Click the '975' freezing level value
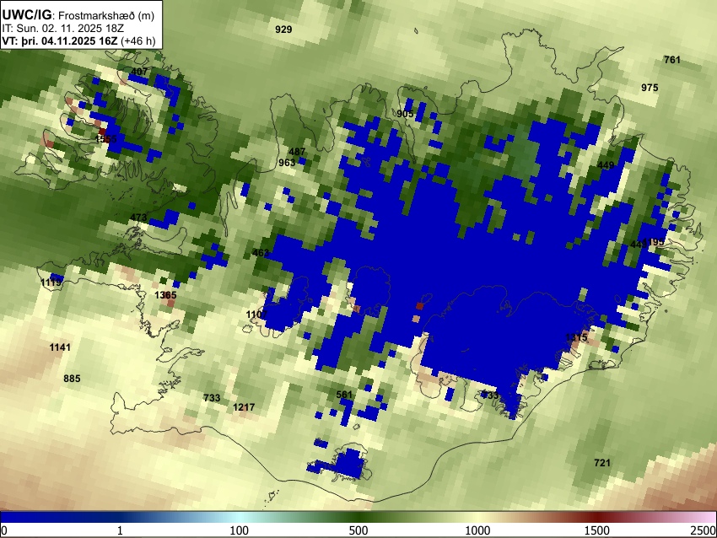 (650, 88)
